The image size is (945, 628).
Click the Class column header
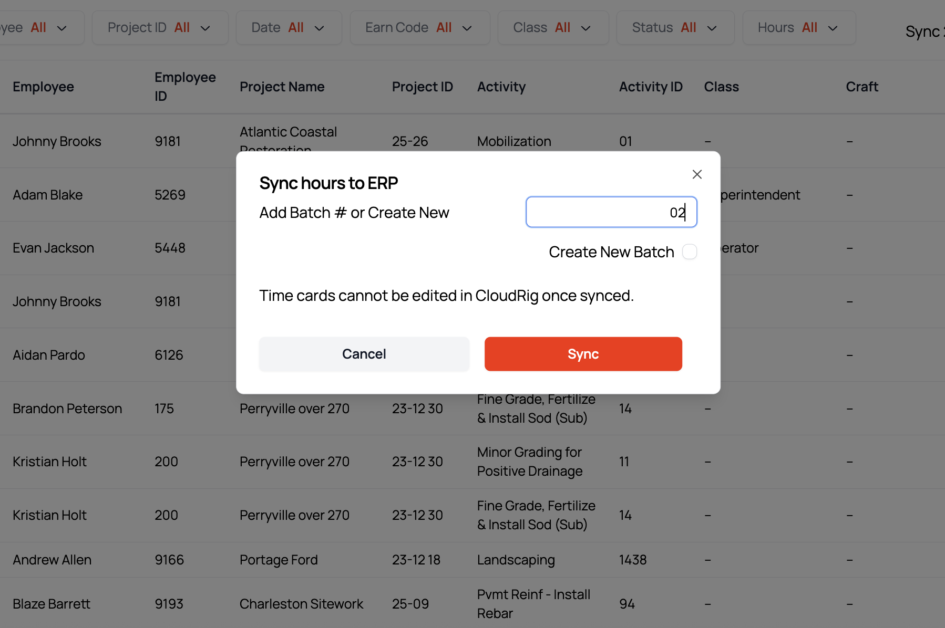(x=721, y=87)
